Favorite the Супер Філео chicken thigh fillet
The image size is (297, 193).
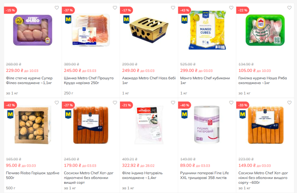[57, 8]
